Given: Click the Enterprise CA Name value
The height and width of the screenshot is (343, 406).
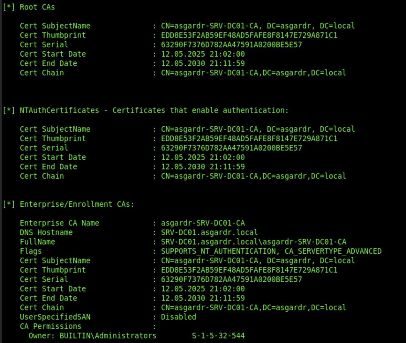Looking at the screenshot, I should pos(203,223).
